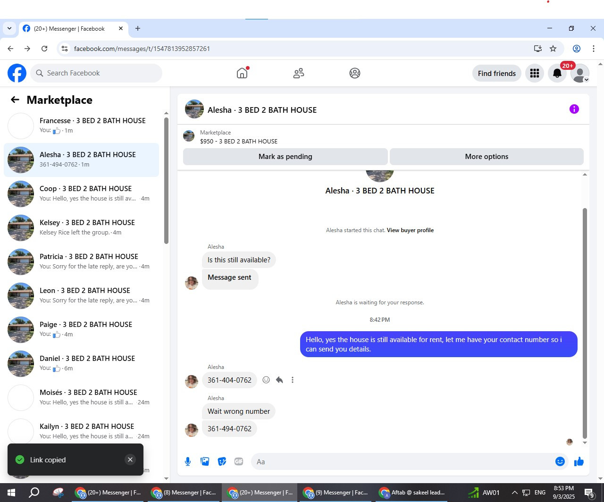Dismiss the Link copied notification
Screen dimensions: 604x502
(x=130, y=460)
